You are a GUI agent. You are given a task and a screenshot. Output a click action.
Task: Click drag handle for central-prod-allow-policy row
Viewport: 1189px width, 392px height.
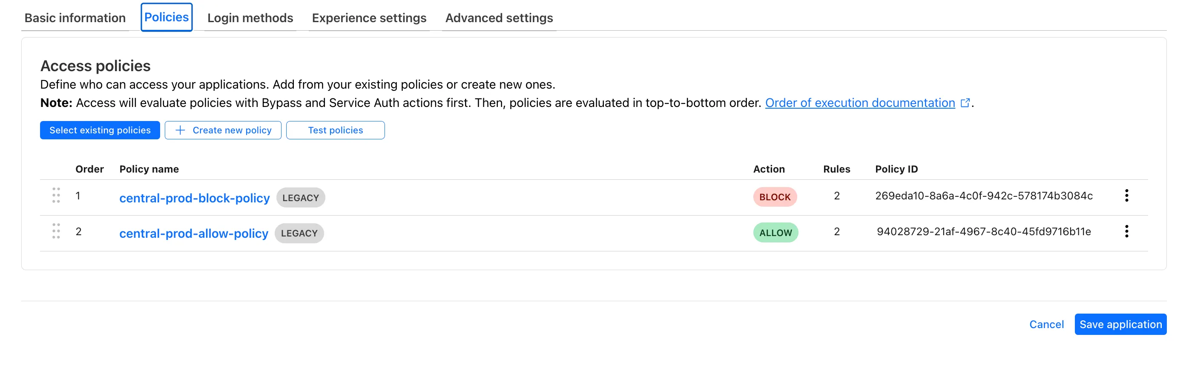point(56,231)
